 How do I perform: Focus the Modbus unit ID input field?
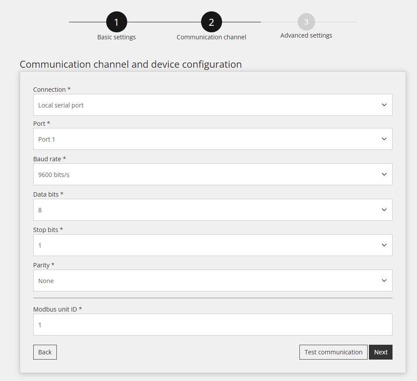(x=212, y=325)
